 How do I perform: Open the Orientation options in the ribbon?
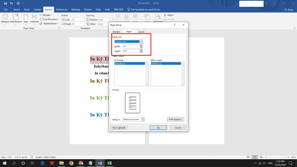(16, 17)
